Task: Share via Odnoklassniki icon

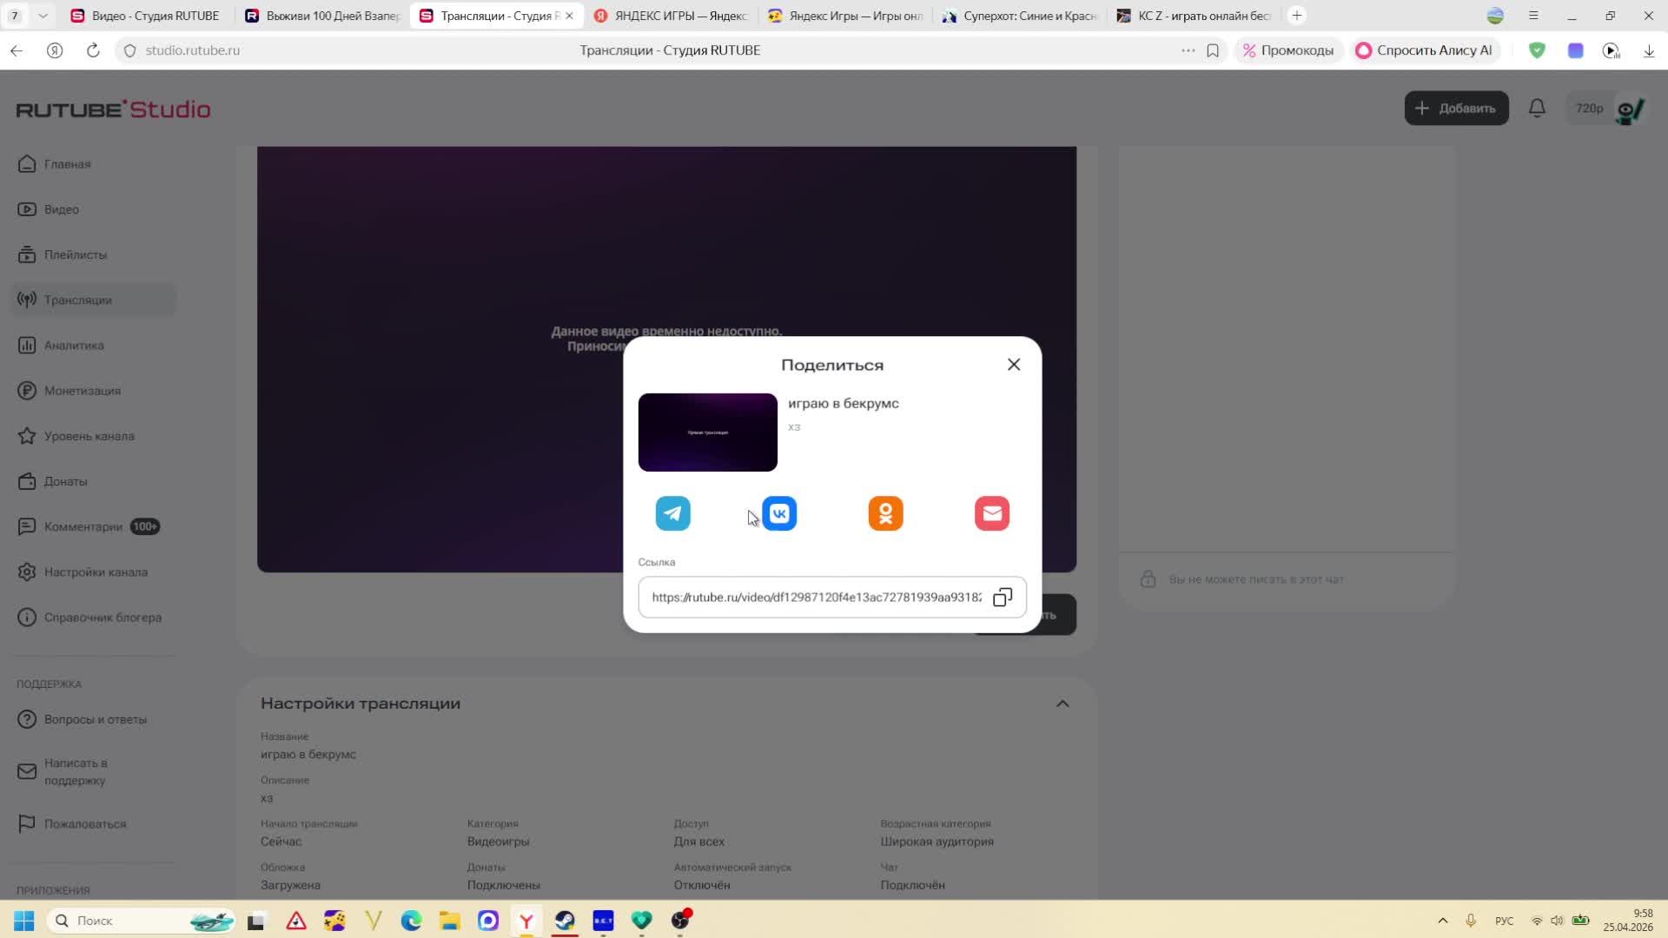Action: (x=885, y=513)
